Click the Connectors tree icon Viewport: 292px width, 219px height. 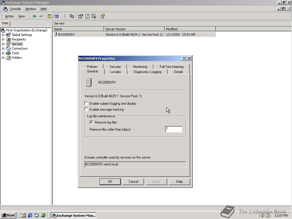[x=8, y=48]
